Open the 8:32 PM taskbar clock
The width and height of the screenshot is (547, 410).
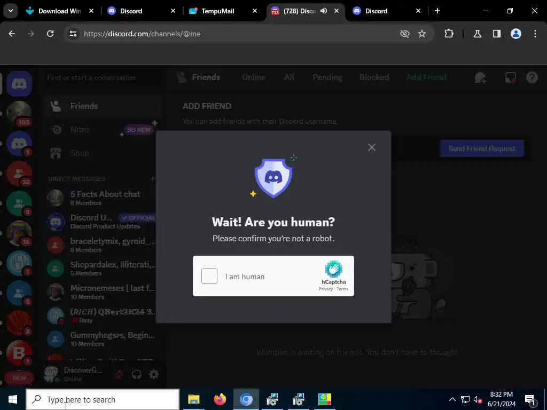point(501,399)
